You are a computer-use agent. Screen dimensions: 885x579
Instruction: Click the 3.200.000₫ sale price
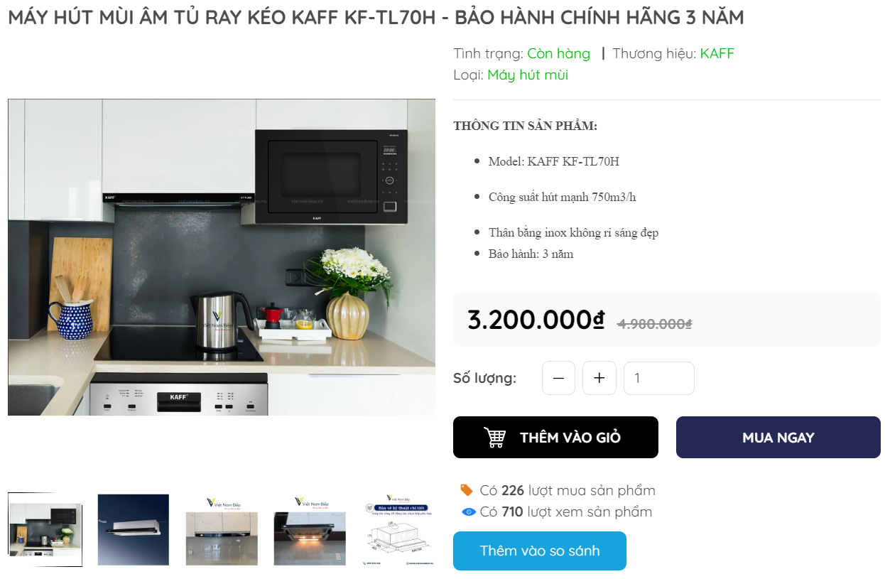536,320
